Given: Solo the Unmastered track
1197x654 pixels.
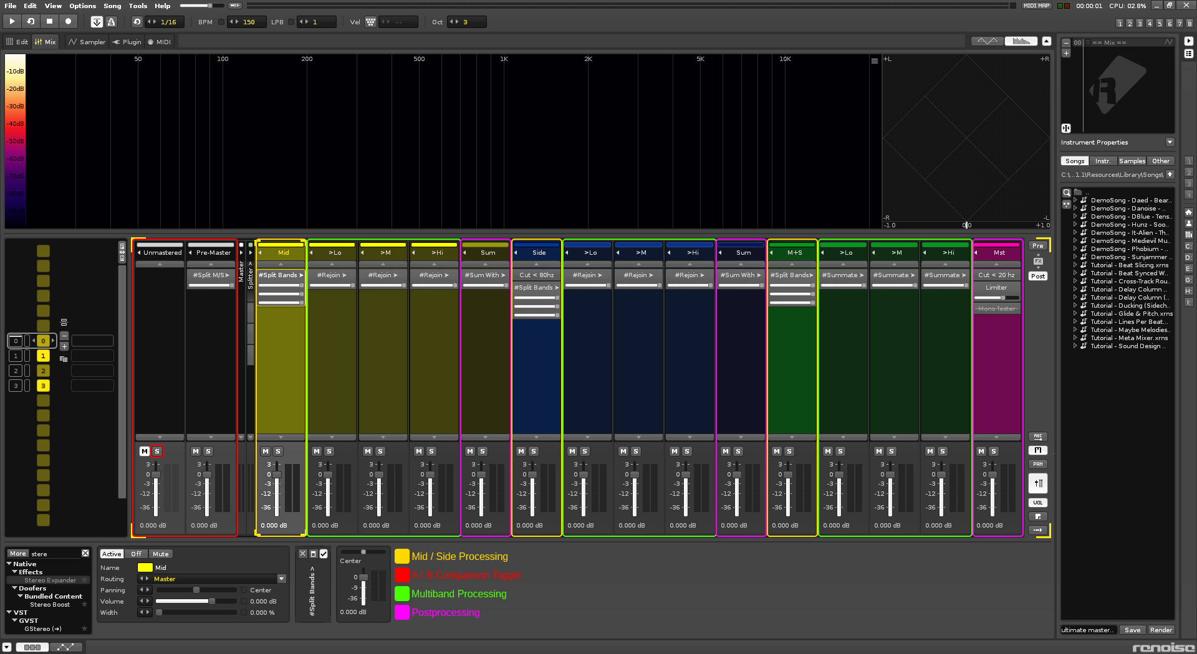Looking at the screenshot, I should tap(157, 451).
